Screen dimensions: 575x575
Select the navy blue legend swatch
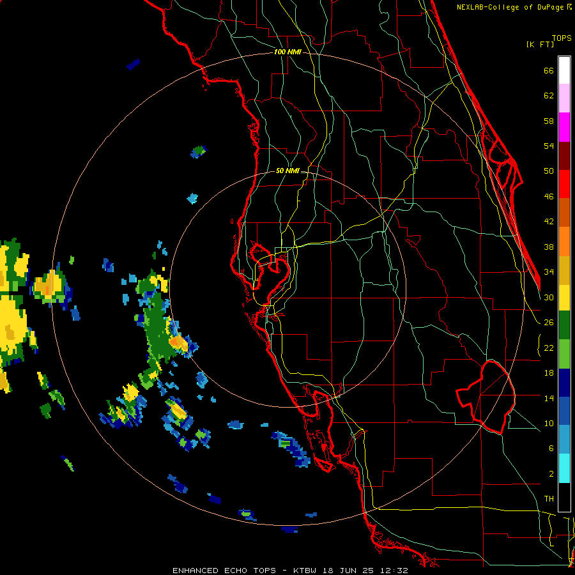pyautogui.click(x=564, y=383)
